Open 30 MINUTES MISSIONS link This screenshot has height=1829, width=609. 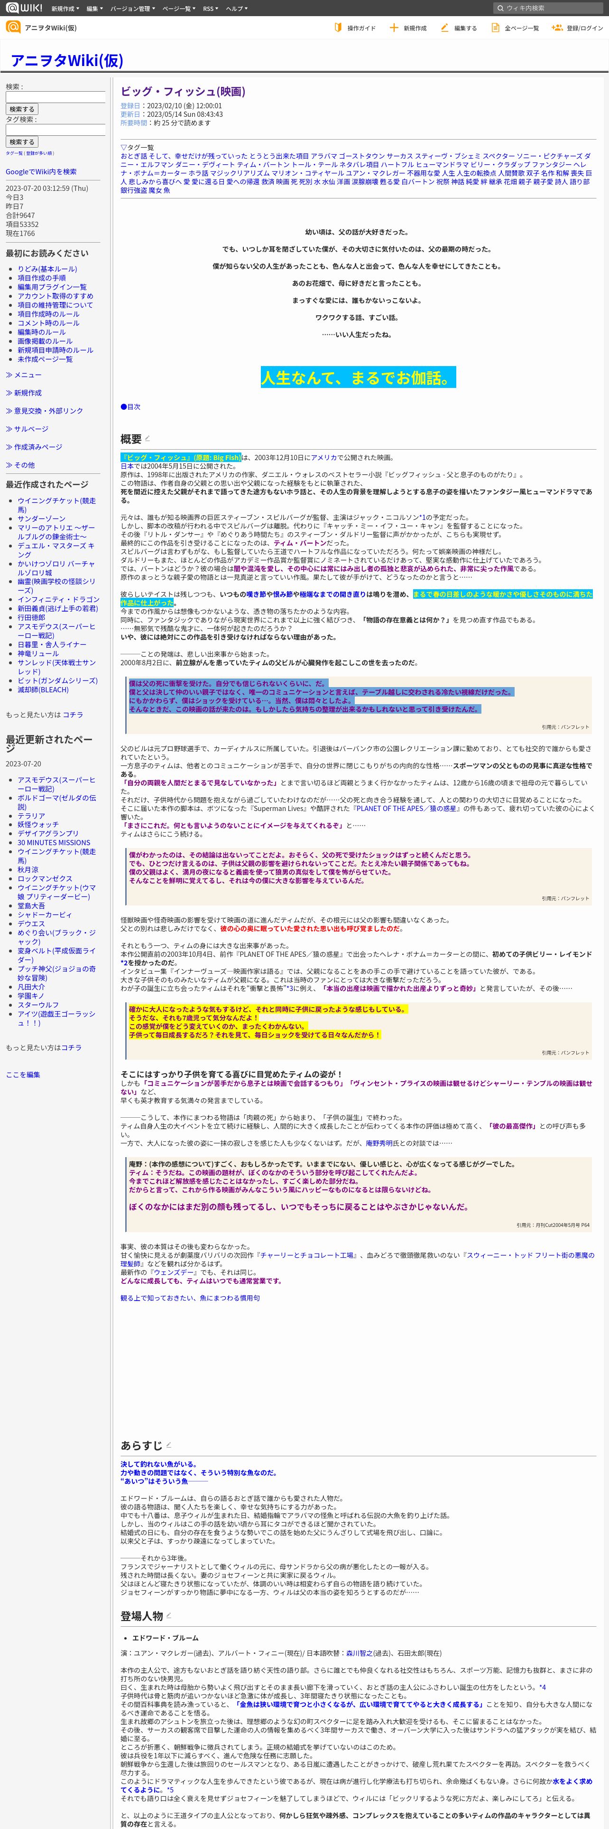pyautogui.click(x=54, y=843)
